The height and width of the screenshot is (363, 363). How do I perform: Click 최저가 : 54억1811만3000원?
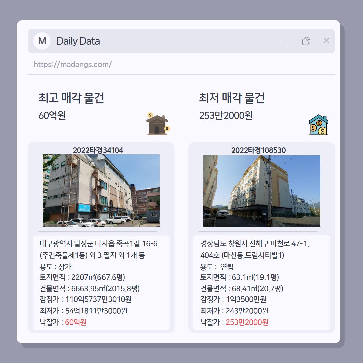pos(83,311)
